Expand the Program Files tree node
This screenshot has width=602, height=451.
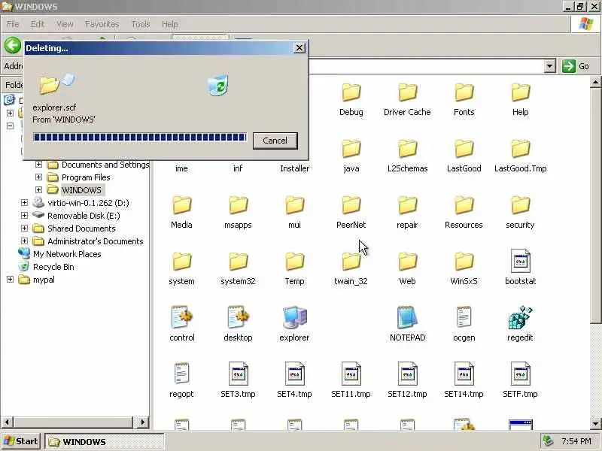click(38, 177)
